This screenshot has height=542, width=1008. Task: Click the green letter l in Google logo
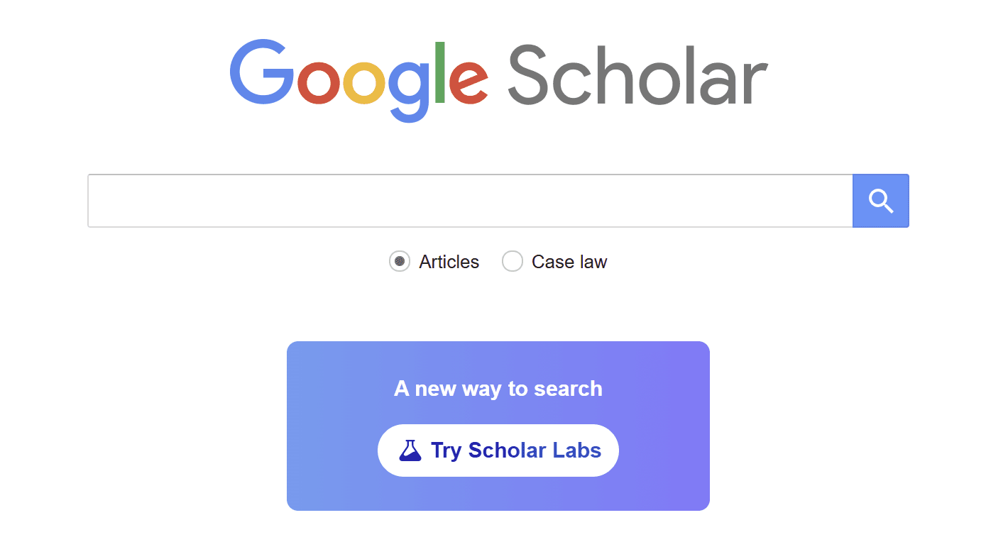(440, 72)
